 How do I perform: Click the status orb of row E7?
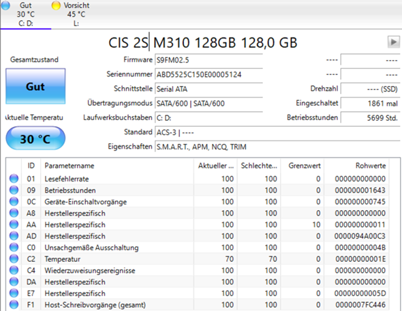click(x=14, y=293)
